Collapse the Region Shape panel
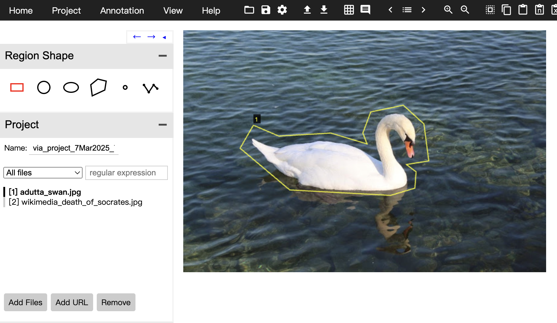This screenshot has height=323, width=557. pos(163,56)
